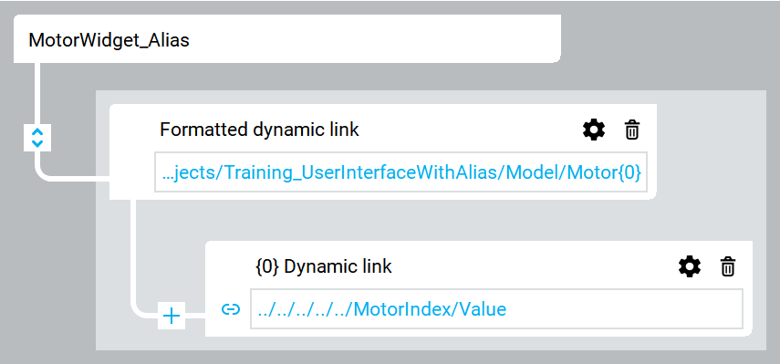Click the blue plus icon to add a placeholder

[172, 316]
